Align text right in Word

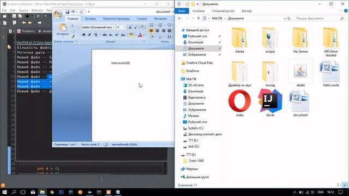[x=164, y=31]
